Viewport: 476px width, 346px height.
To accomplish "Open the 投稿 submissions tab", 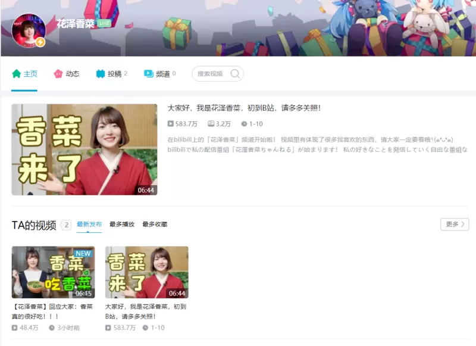I will coord(111,74).
